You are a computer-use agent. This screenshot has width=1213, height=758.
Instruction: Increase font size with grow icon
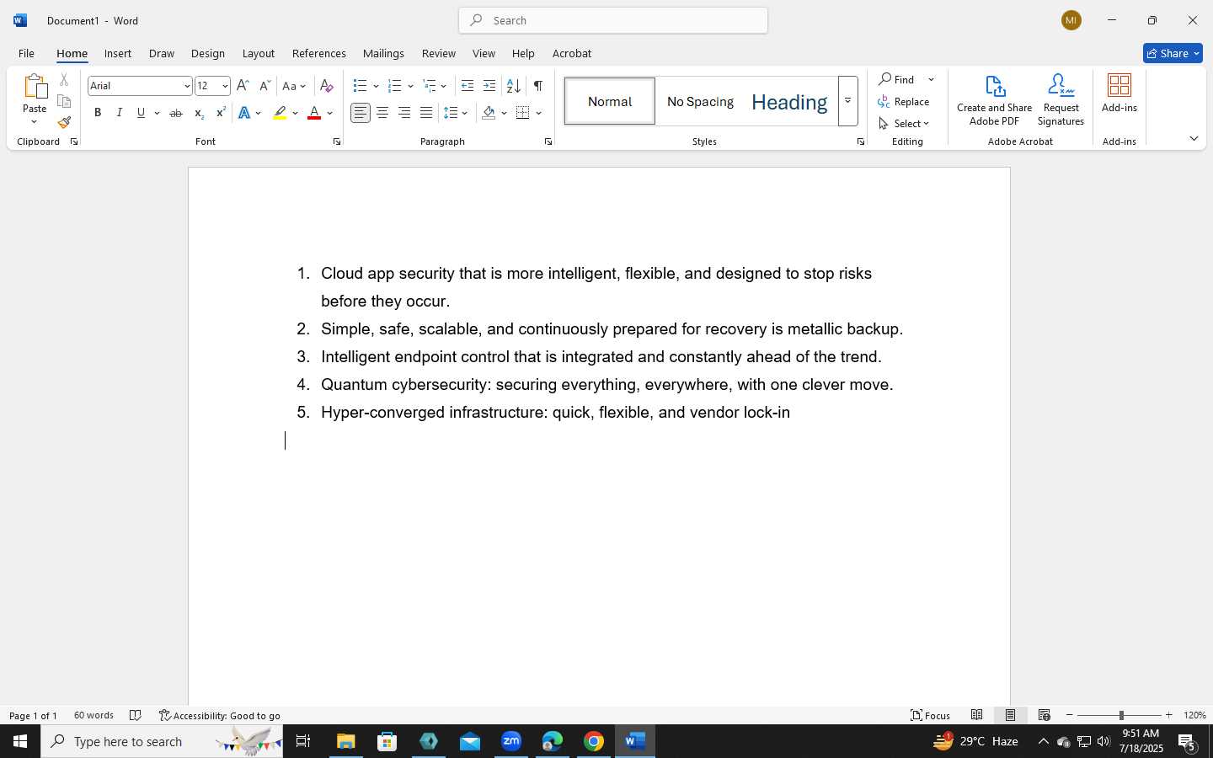pos(243,86)
